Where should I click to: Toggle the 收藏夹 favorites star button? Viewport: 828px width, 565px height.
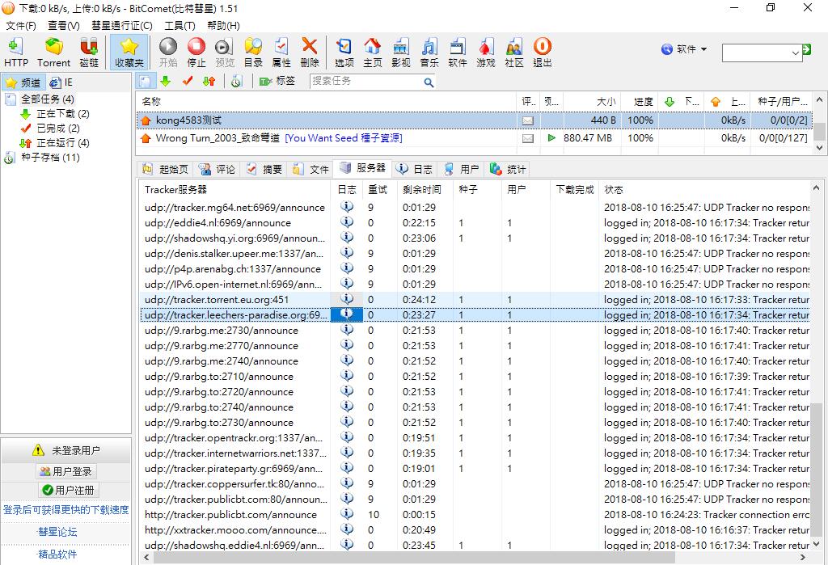point(129,53)
